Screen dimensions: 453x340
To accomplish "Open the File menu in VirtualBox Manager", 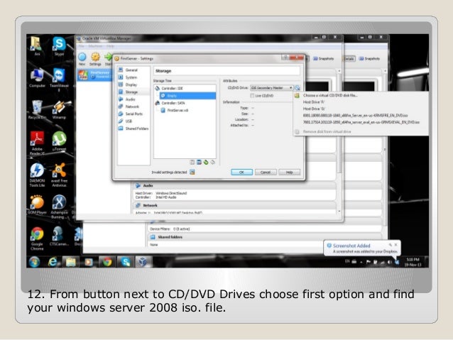I will coord(82,46).
